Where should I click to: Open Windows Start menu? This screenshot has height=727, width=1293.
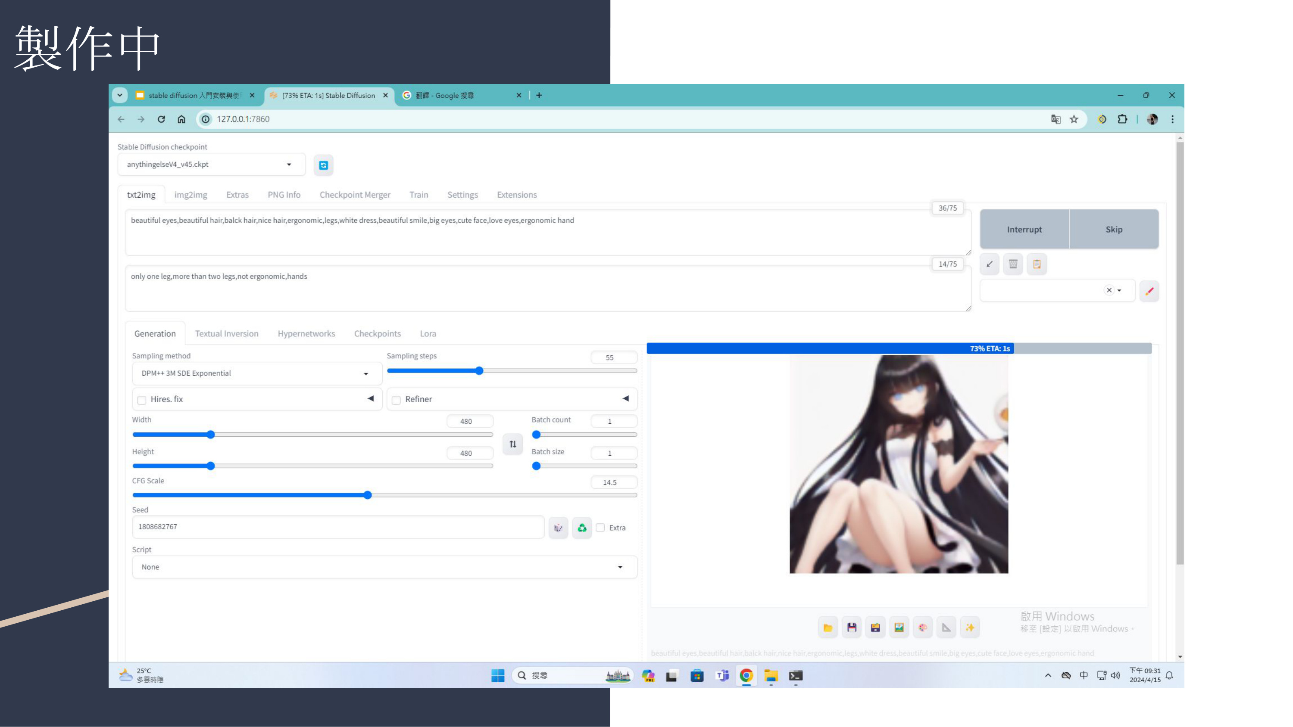497,676
